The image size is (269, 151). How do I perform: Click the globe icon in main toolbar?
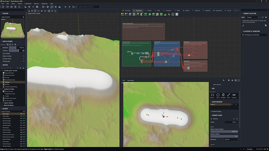tap(56, 7)
